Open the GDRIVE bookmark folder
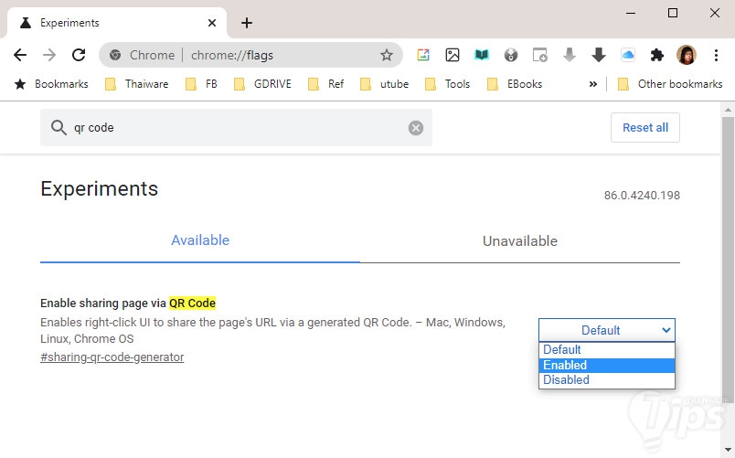This screenshot has width=735, height=458. click(x=262, y=84)
